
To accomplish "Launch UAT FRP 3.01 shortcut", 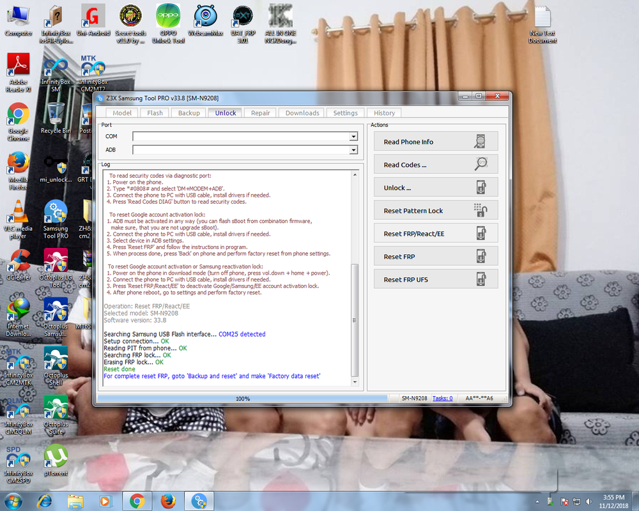I will [243, 24].
